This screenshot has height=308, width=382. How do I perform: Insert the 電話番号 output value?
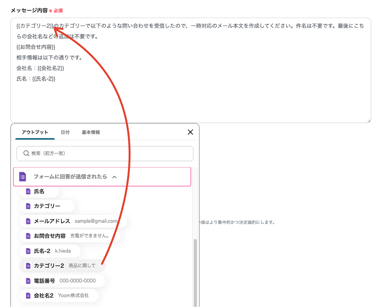(62, 281)
